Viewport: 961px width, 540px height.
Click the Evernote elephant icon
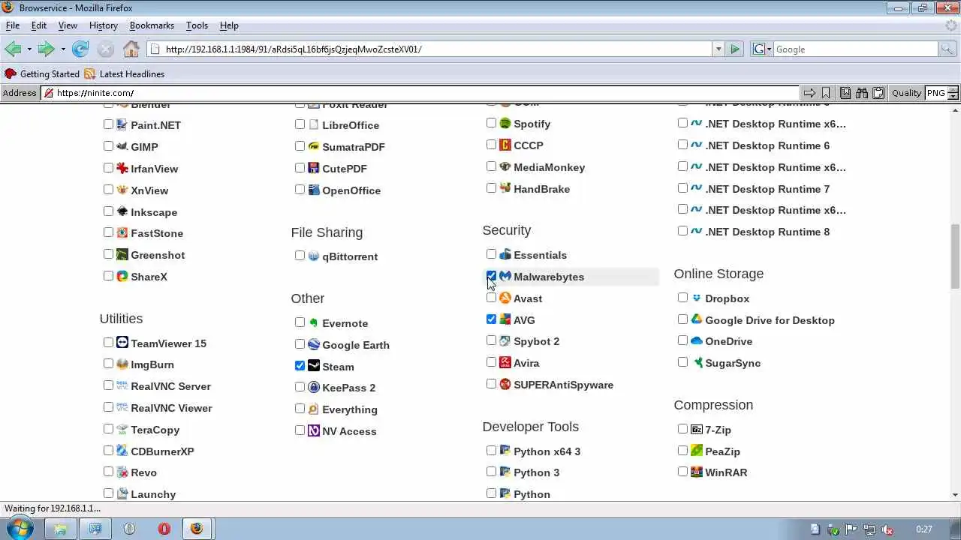(314, 322)
